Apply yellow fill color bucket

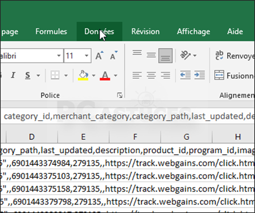83,75
